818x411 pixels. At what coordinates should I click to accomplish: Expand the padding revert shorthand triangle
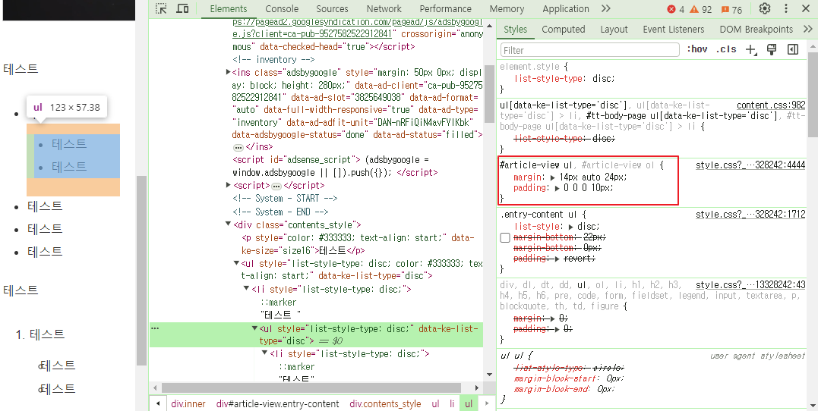coord(557,259)
